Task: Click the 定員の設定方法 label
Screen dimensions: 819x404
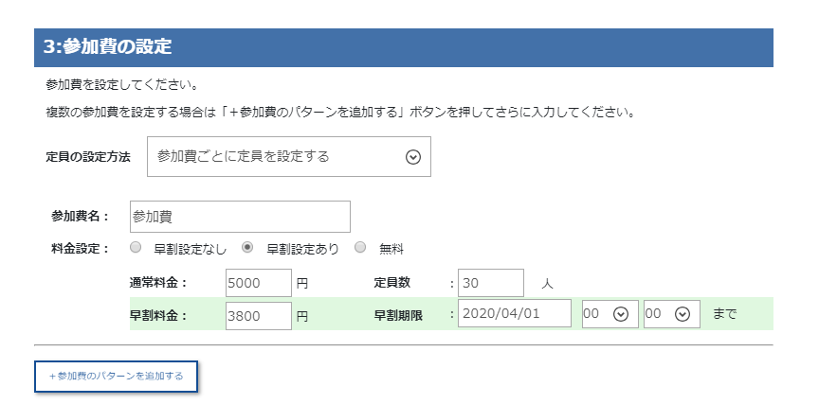Action: tap(88, 157)
